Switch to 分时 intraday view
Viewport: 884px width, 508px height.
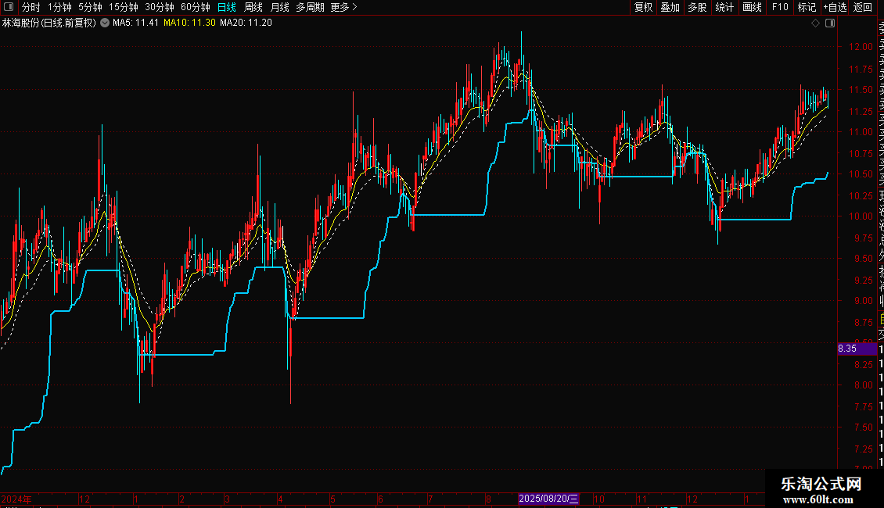(x=31, y=7)
